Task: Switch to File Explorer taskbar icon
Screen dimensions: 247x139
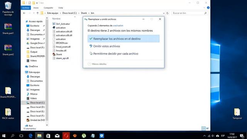Action: [39, 136]
